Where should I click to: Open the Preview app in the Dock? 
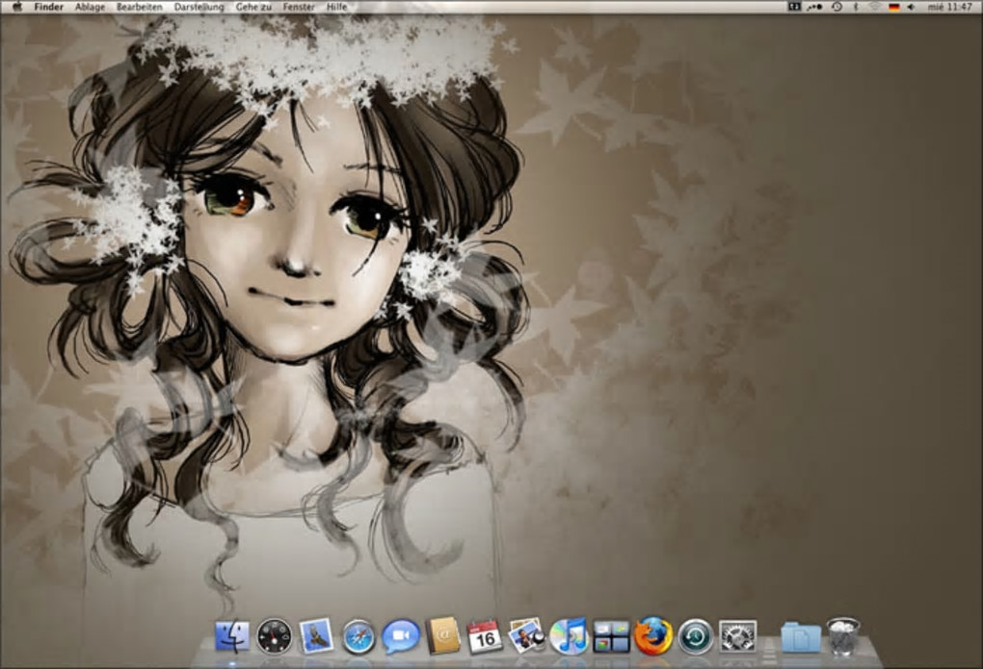pyautogui.click(x=526, y=636)
